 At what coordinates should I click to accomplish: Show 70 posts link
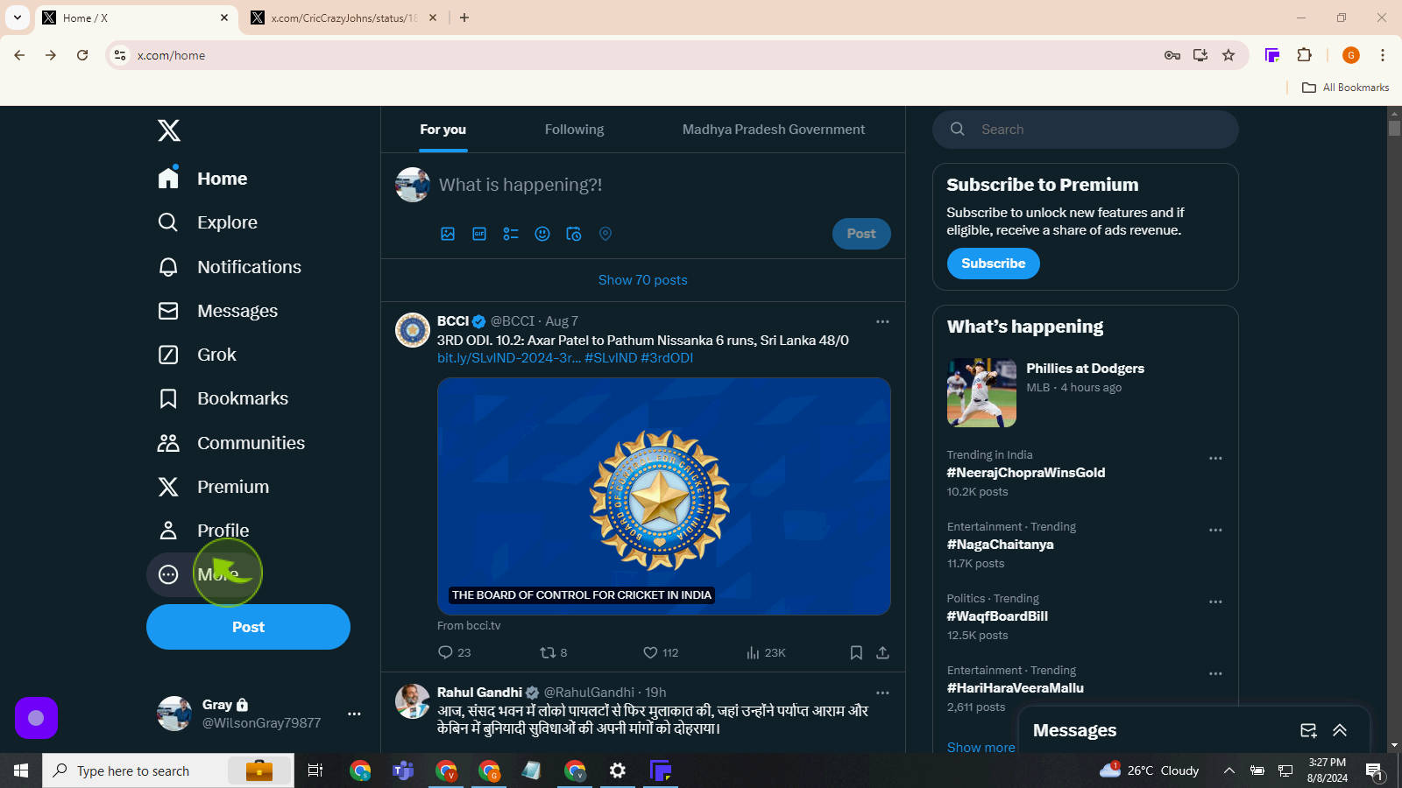tap(642, 280)
